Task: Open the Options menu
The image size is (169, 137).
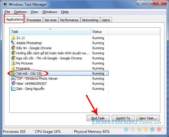Action: [x=20, y=12]
